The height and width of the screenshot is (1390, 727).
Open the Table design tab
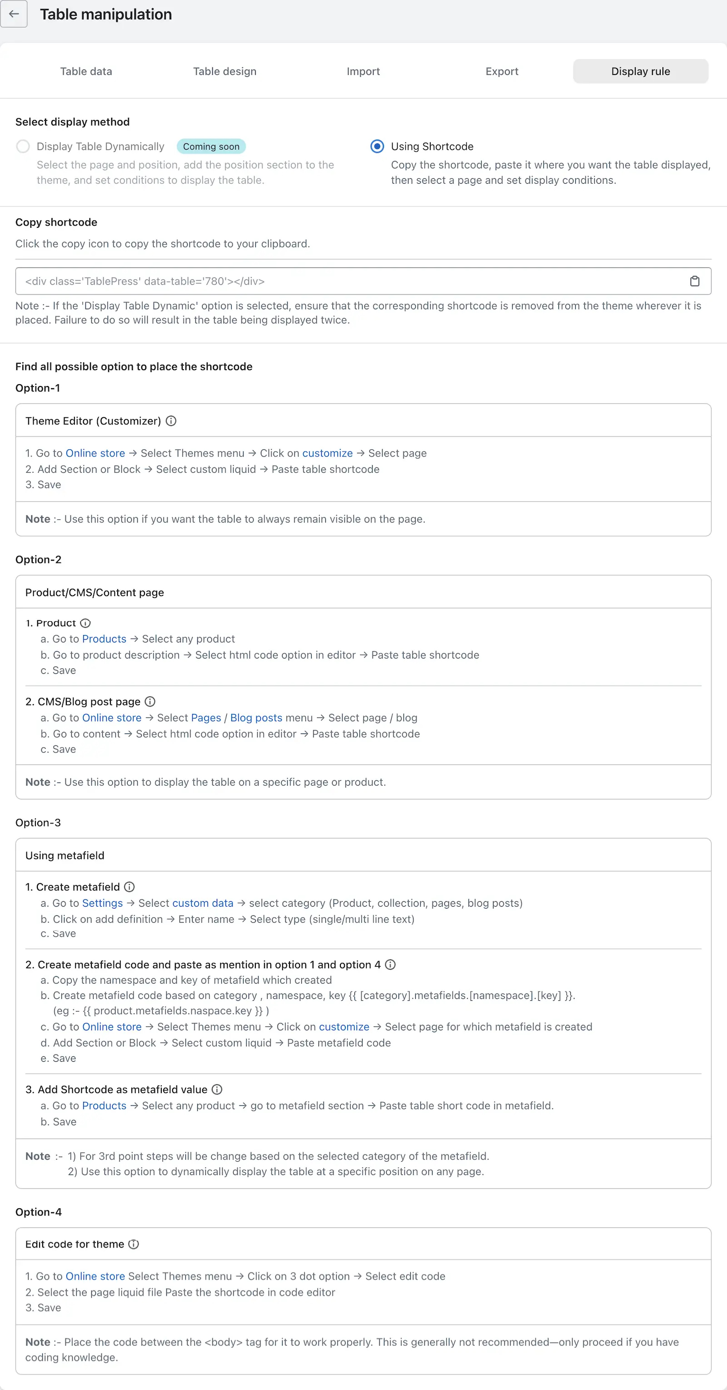(225, 71)
